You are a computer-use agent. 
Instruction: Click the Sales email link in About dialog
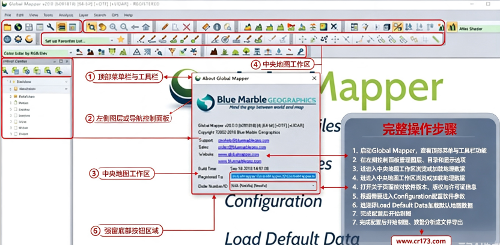coord(242,147)
